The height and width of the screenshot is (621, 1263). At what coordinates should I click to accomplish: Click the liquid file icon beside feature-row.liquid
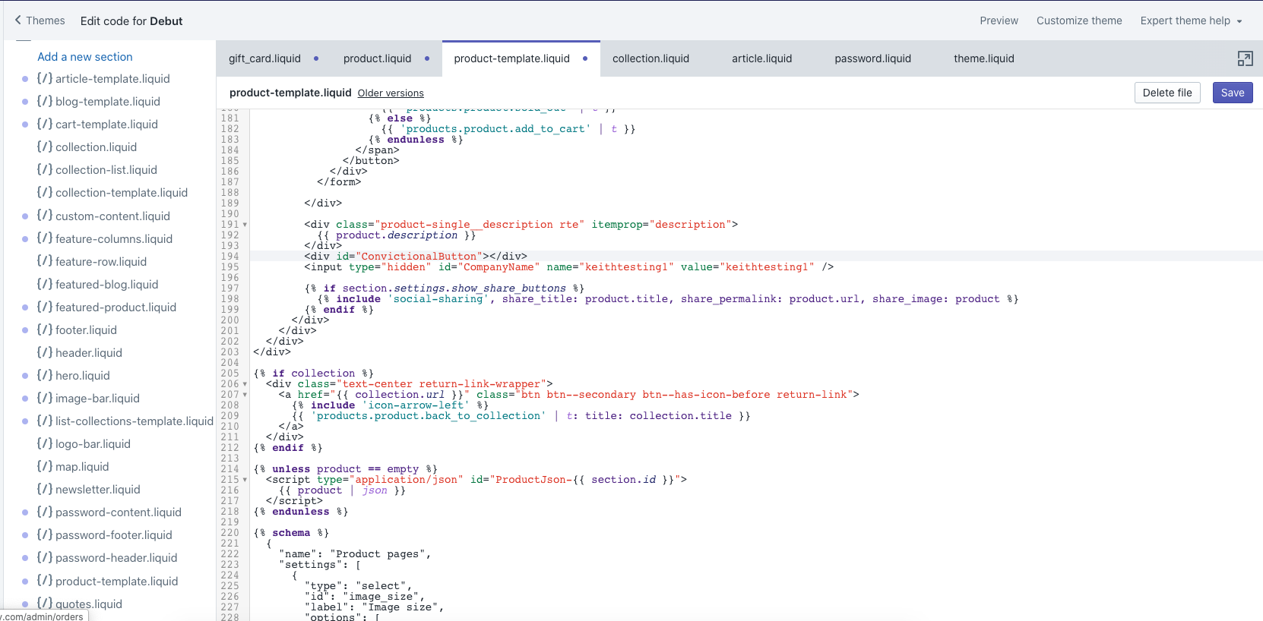pyautogui.click(x=45, y=261)
